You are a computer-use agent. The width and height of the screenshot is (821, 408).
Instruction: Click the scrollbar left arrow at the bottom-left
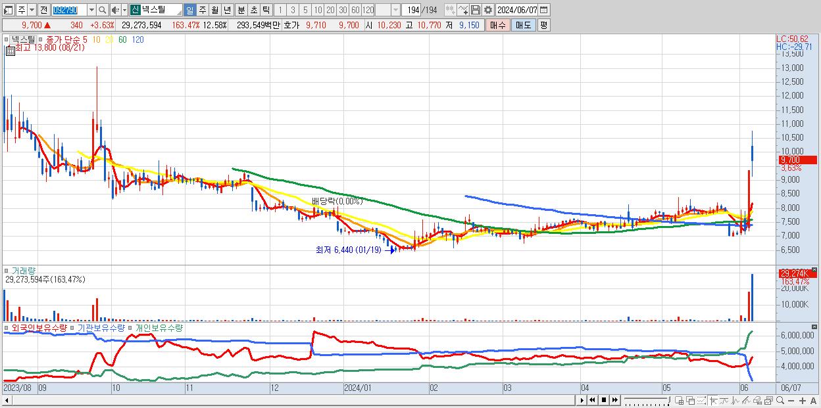coord(7,400)
